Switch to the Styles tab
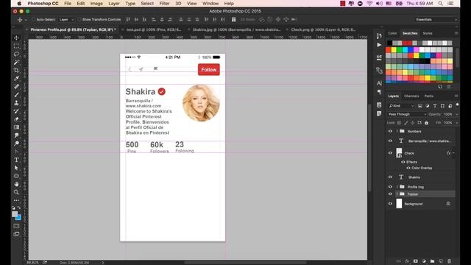The image size is (471, 265). 428,33
